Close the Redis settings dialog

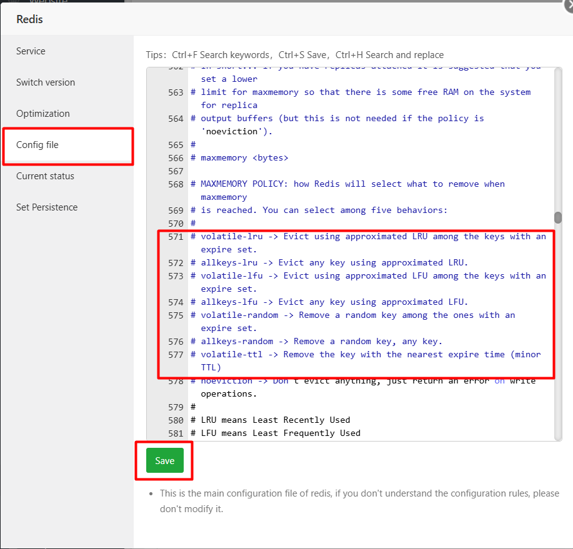tap(569, 5)
